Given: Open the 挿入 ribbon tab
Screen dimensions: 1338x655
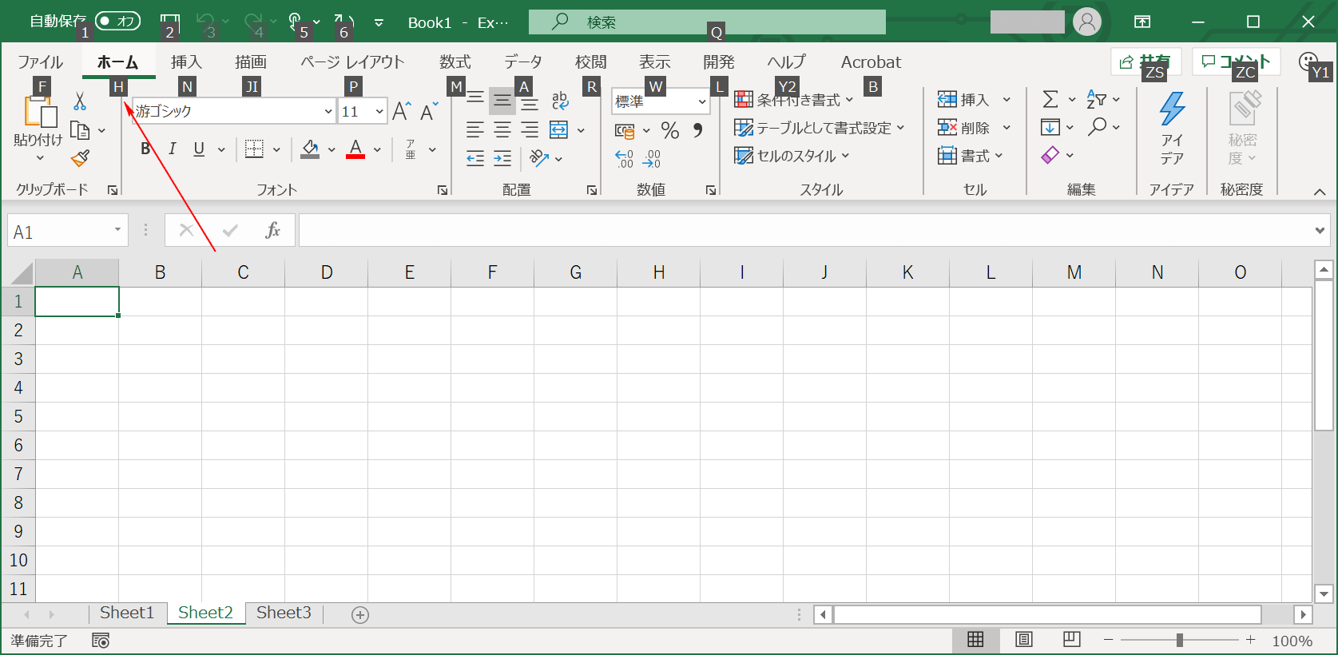Looking at the screenshot, I should pos(186,62).
